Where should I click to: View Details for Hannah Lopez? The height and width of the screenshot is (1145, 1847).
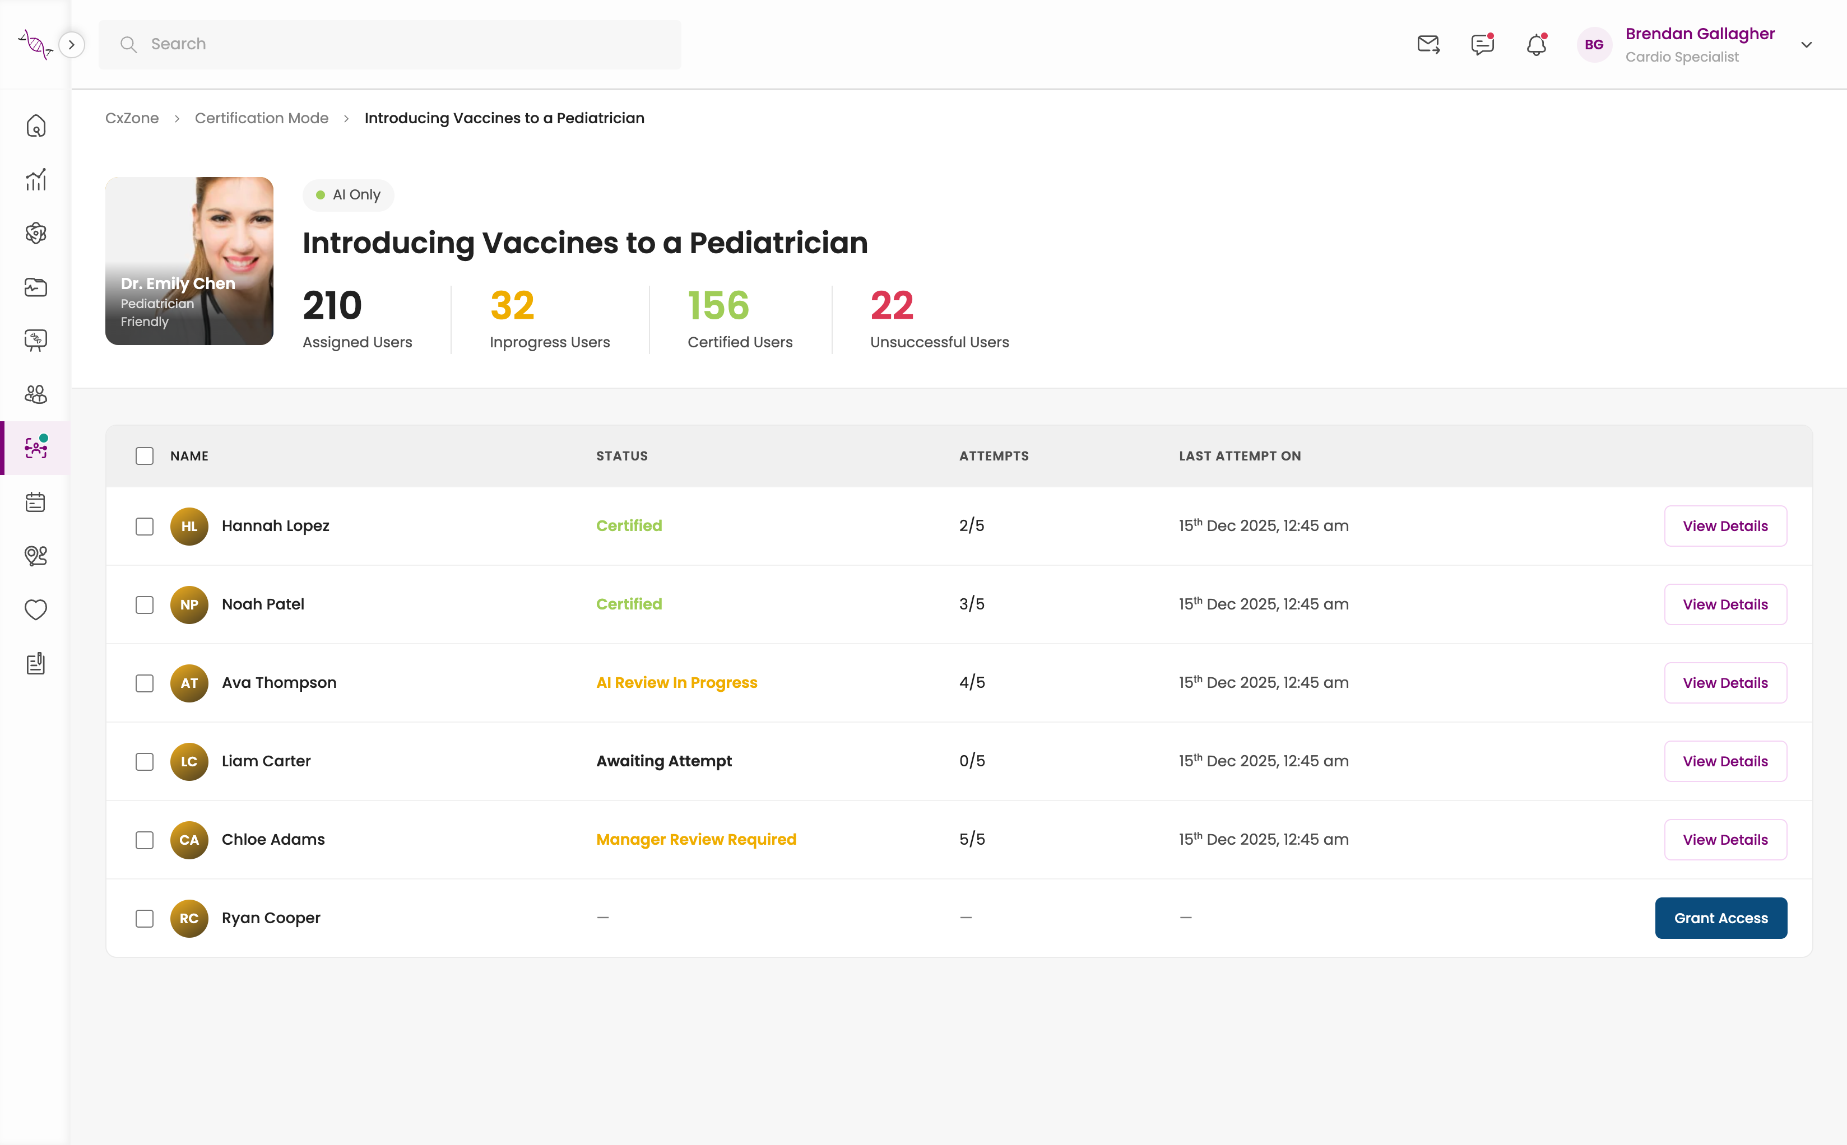(x=1725, y=527)
